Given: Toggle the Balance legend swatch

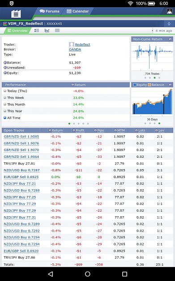Looking at the screenshot, I should click(149, 85).
